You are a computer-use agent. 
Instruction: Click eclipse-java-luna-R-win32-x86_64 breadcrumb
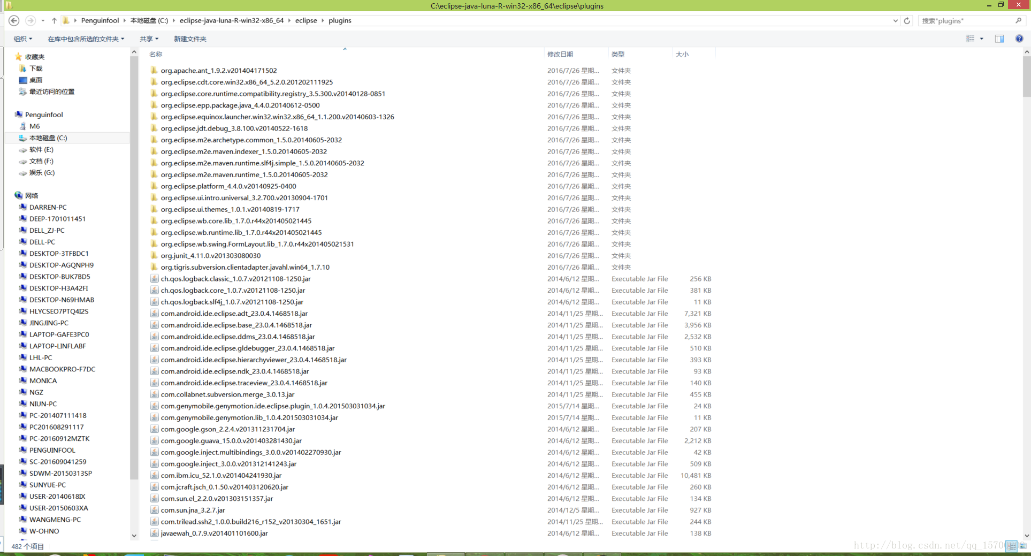(x=232, y=21)
